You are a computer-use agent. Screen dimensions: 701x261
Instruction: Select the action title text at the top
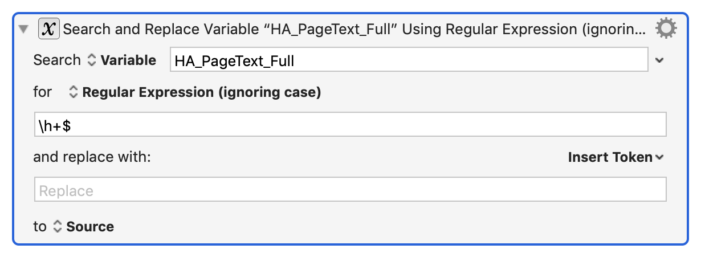354,29
